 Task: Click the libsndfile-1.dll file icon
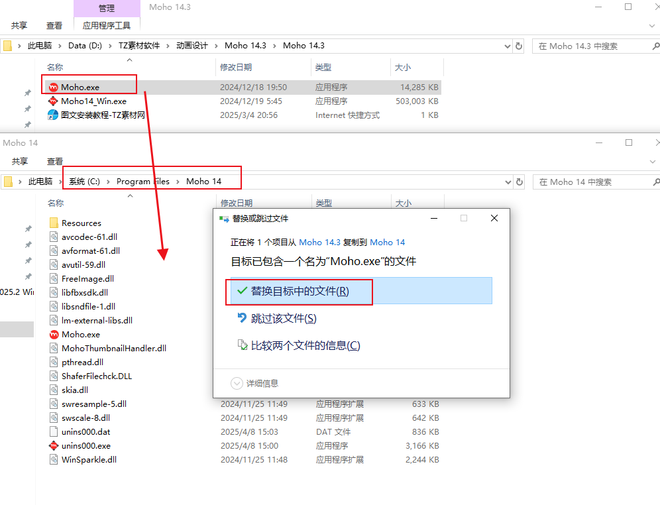coord(54,306)
